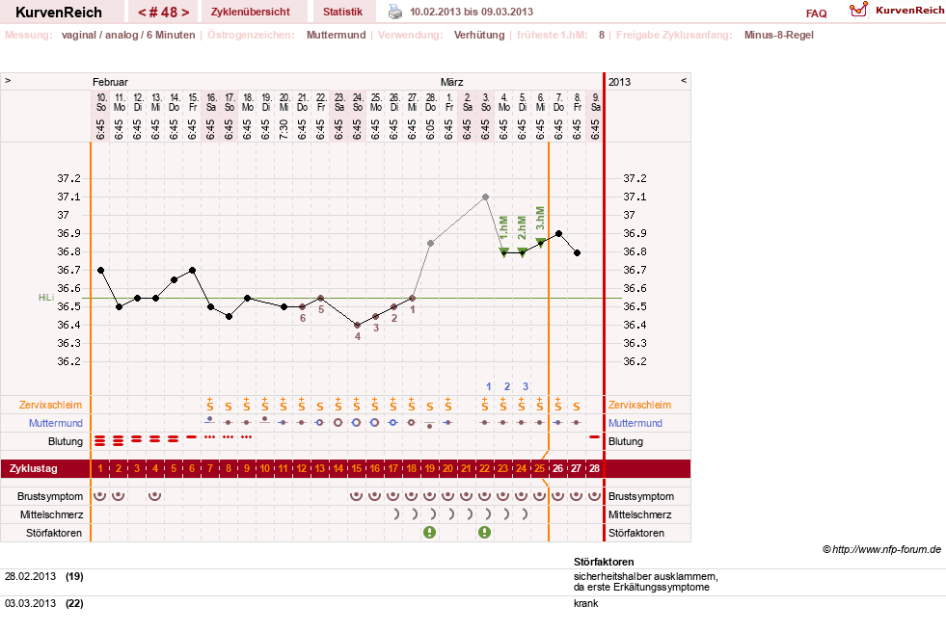The height and width of the screenshot is (632, 946).
Task: Collapse chart with right < arrow
Action: (x=684, y=80)
